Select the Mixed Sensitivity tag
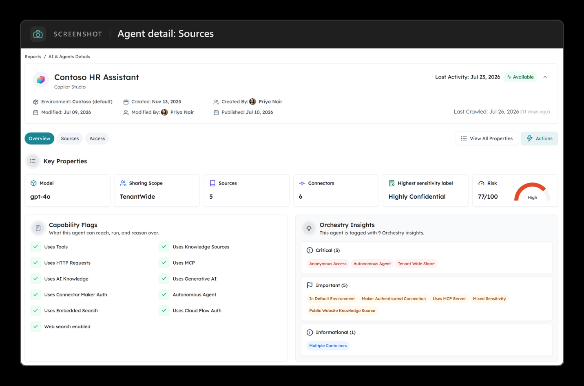The image size is (584, 386). click(x=489, y=299)
